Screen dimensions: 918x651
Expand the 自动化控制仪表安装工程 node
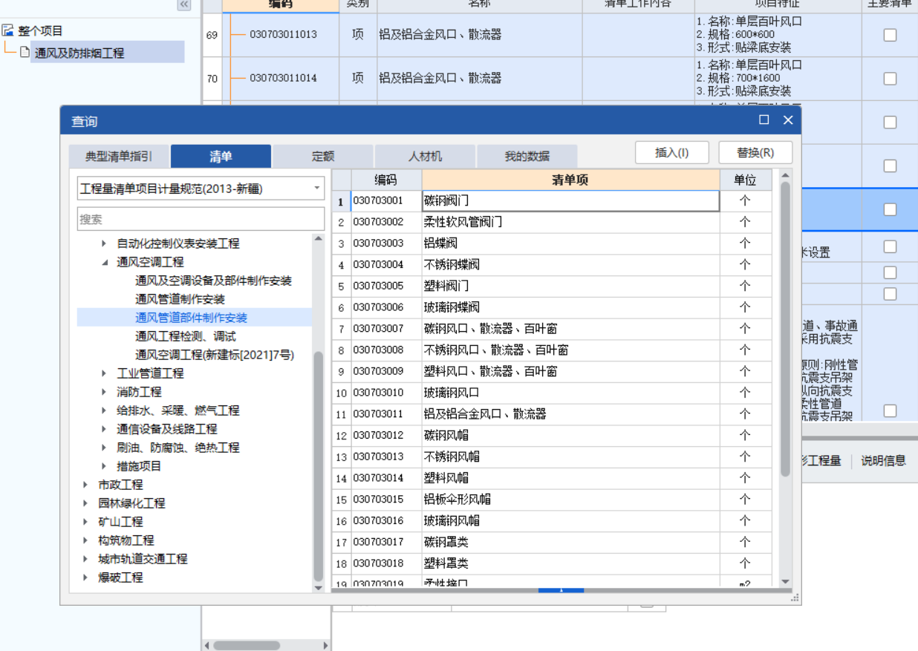point(104,243)
